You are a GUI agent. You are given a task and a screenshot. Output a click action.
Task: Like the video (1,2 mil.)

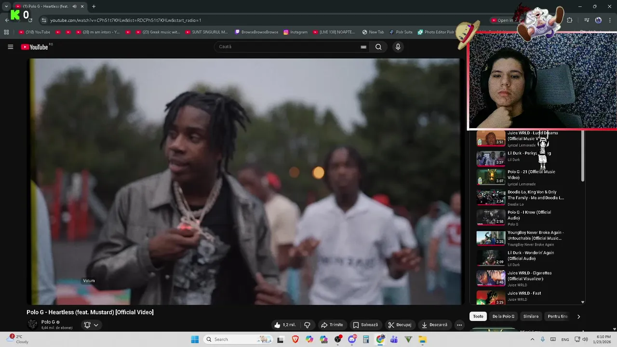(285, 325)
